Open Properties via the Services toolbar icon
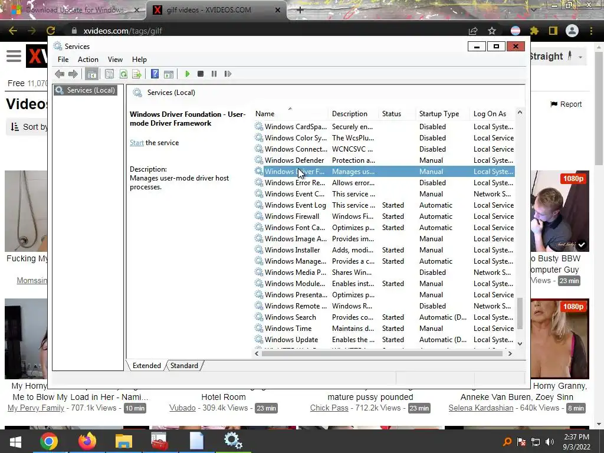Viewport: 604px width, 453px height. (109, 74)
